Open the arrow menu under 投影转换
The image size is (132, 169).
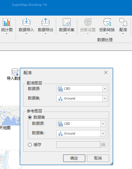tap(107, 34)
